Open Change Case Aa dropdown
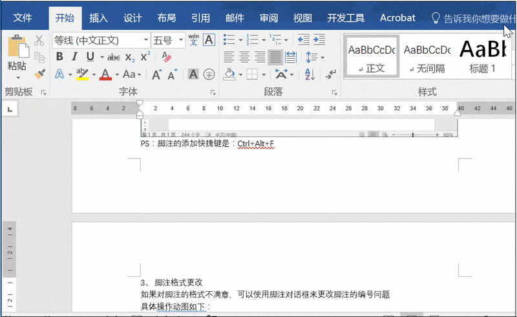The width and height of the screenshot is (517, 317). tap(132, 74)
